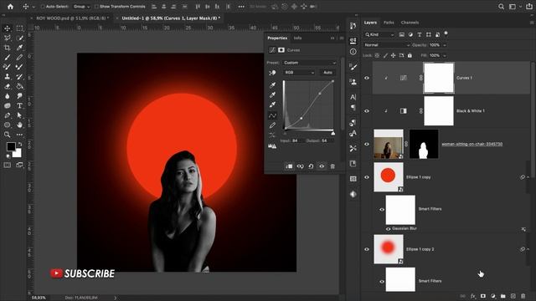Toggle Gaussian Blur filter visibility
The height and width of the screenshot is (301, 536).
click(x=389, y=228)
